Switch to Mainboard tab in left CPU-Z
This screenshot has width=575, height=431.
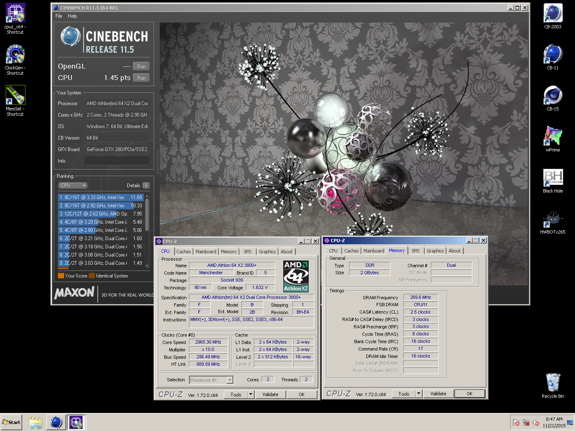pos(206,252)
